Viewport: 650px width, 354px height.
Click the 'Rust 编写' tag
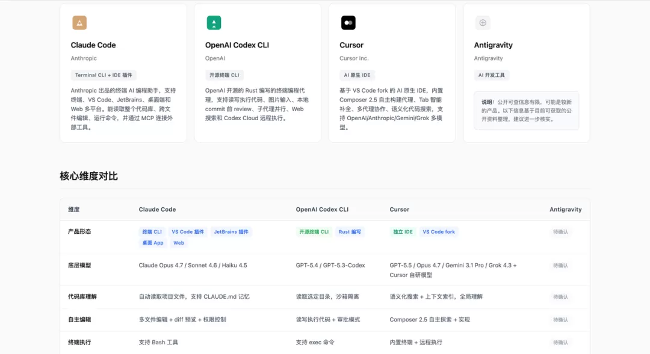(350, 232)
